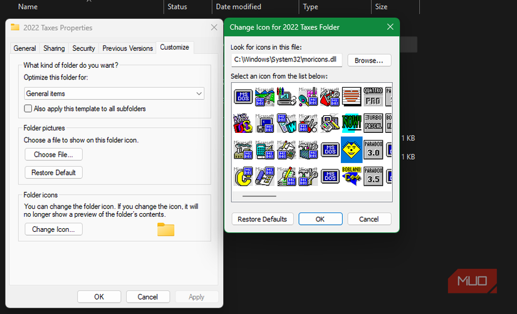Pick the ping-pong paddle MS-DOS icon
The height and width of the screenshot is (314, 517).
(x=308, y=97)
